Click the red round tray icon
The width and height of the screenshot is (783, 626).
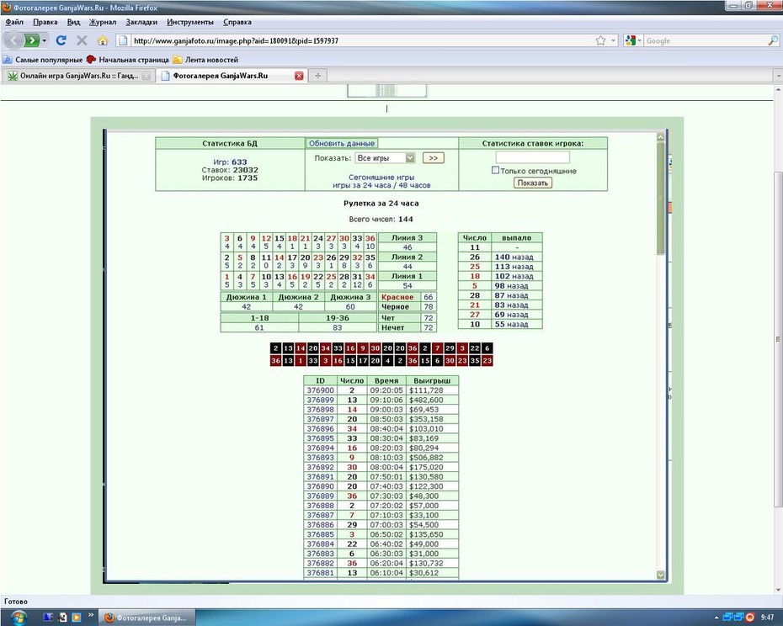coord(749,618)
